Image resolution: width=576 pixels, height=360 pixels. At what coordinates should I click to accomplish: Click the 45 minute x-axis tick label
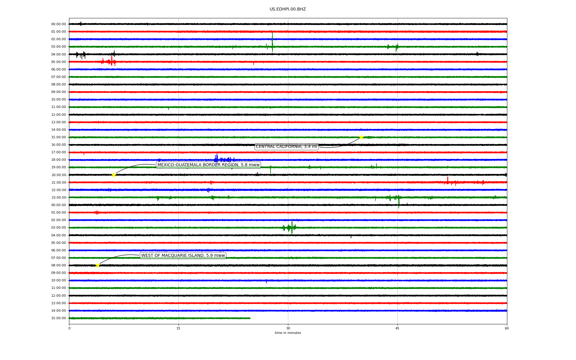pyautogui.click(x=397, y=328)
